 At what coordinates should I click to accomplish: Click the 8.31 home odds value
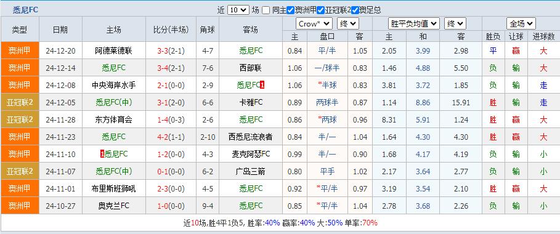point(389,119)
